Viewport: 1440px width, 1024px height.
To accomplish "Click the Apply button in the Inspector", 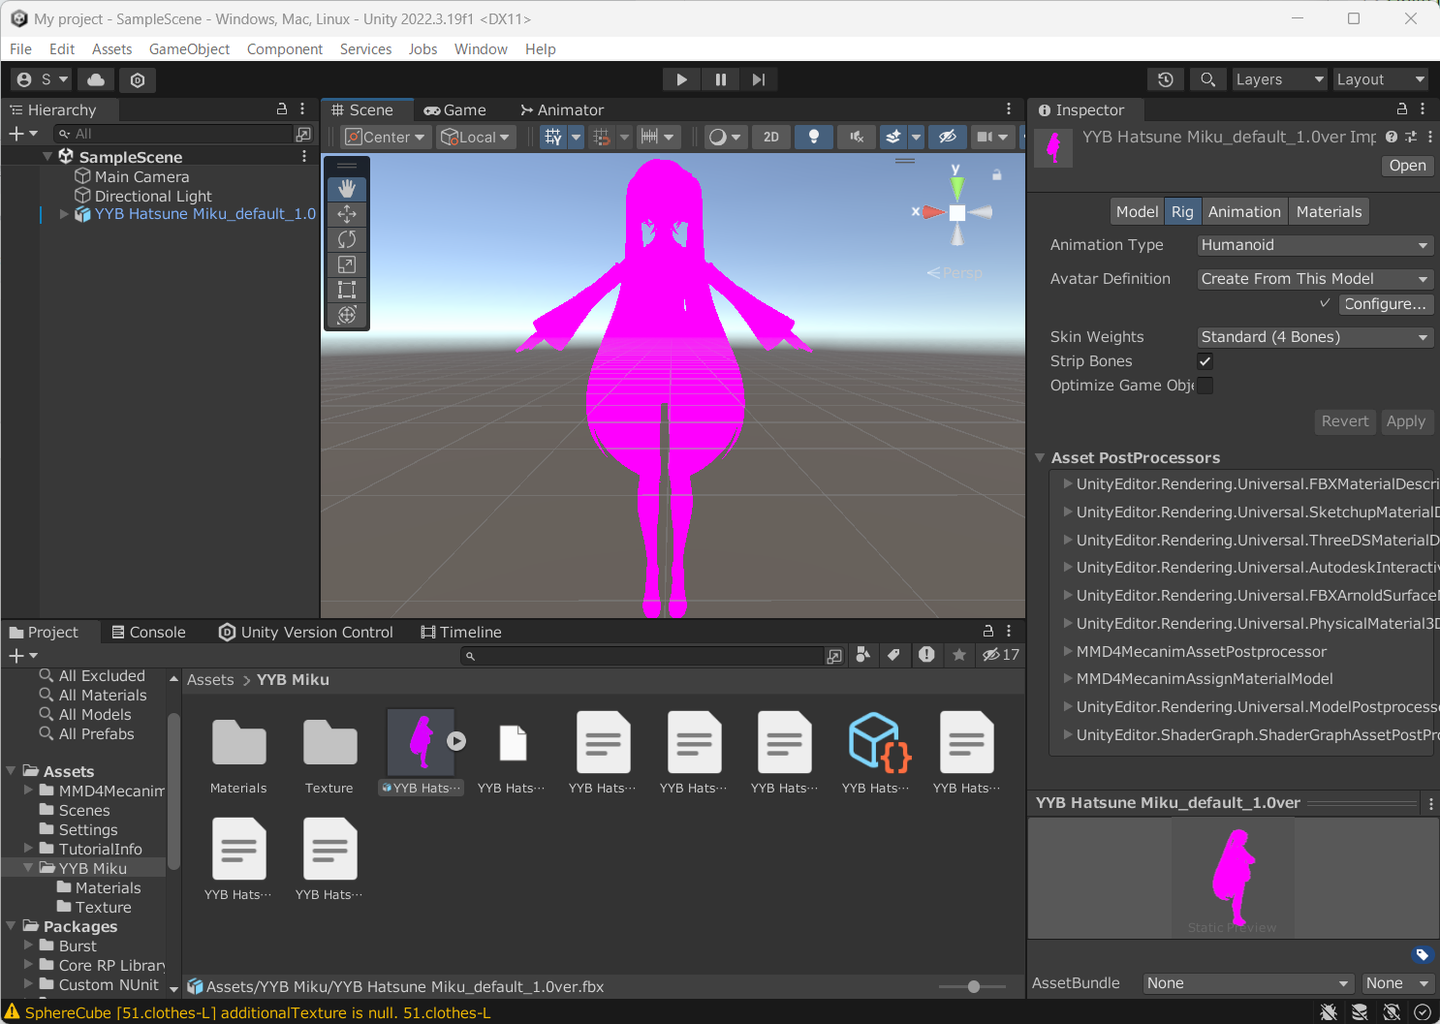I will 1406,421.
